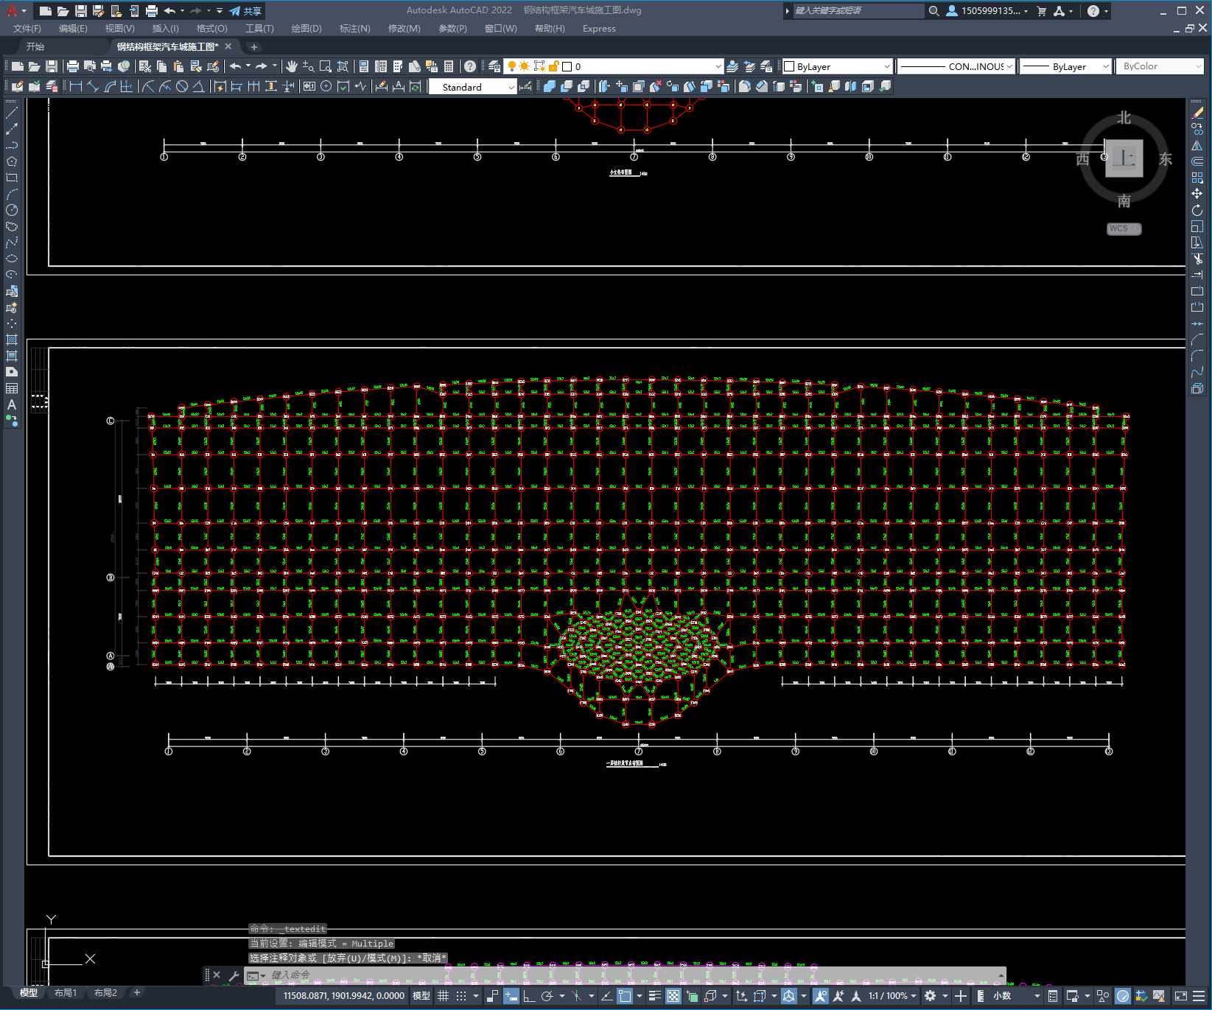Click the Erase tool in modify toolbar
1212x1010 pixels.
(x=1197, y=113)
